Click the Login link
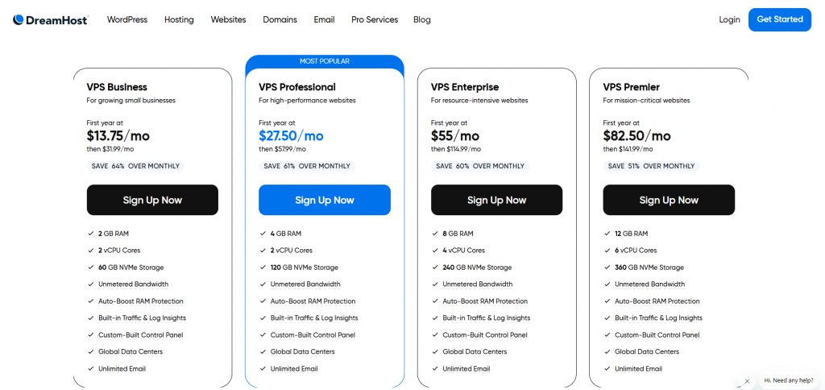Screen dimensions: 825x390 pyautogui.click(x=729, y=19)
